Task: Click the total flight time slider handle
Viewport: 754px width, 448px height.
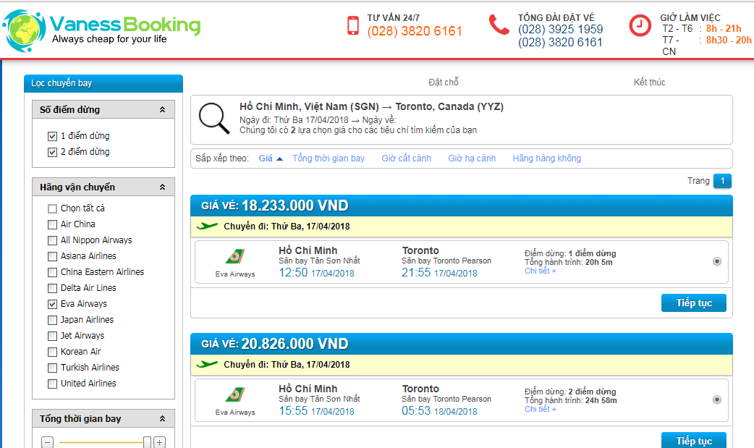Action: point(148,442)
